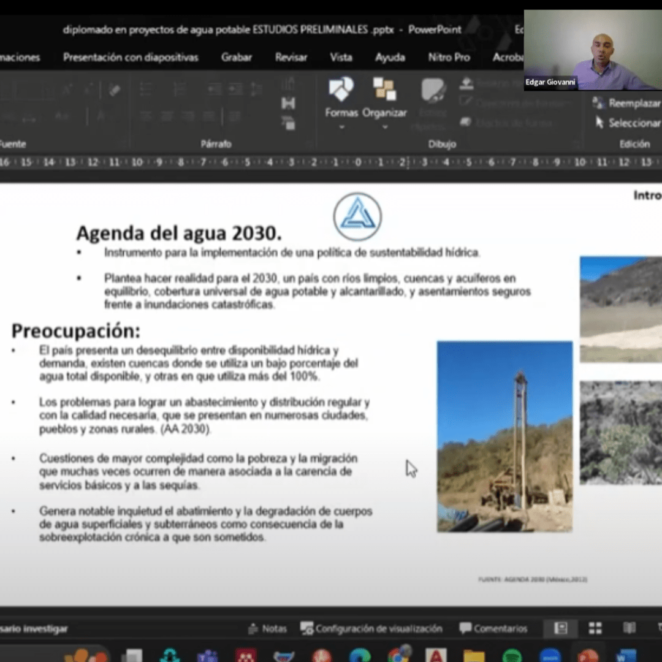Expand the Organizar dropdown arrow

tap(384, 127)
